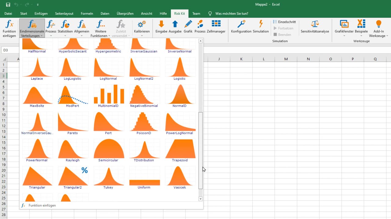
Task: Open the Konfiguration wrench tool
Action: point(241,27)
